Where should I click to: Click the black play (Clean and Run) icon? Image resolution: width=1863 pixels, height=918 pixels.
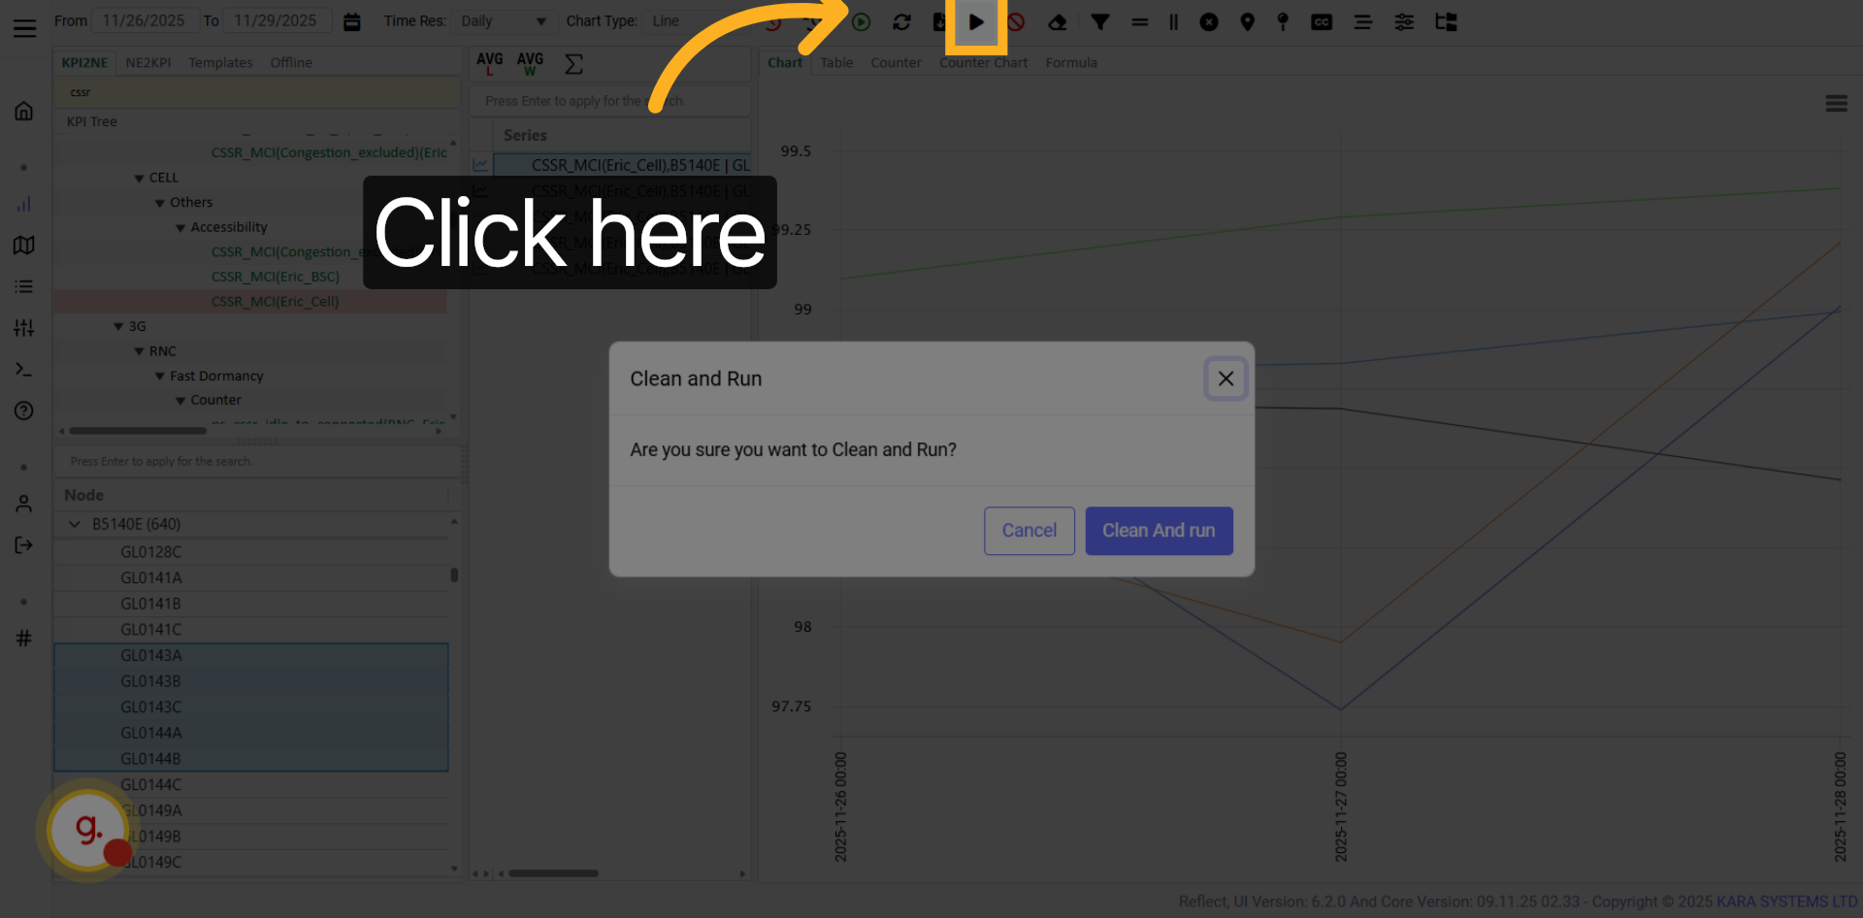tap(976, 21)
